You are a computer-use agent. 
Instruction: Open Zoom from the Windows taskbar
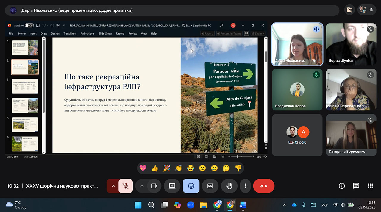coord(190,205)
